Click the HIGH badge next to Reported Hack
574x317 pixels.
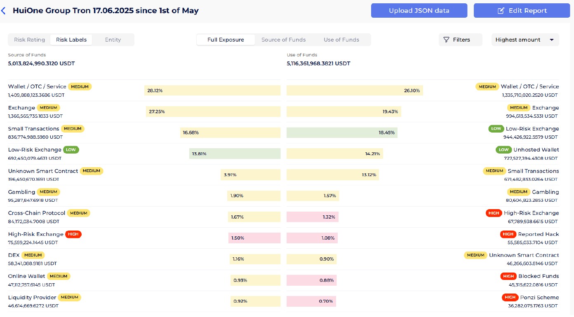click(508, 234)
